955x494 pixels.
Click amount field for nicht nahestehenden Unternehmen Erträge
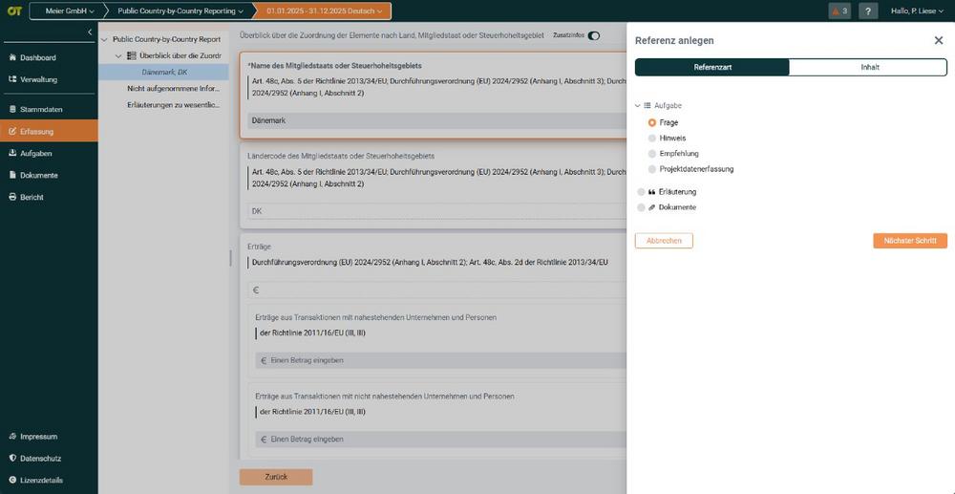(441, 439)
